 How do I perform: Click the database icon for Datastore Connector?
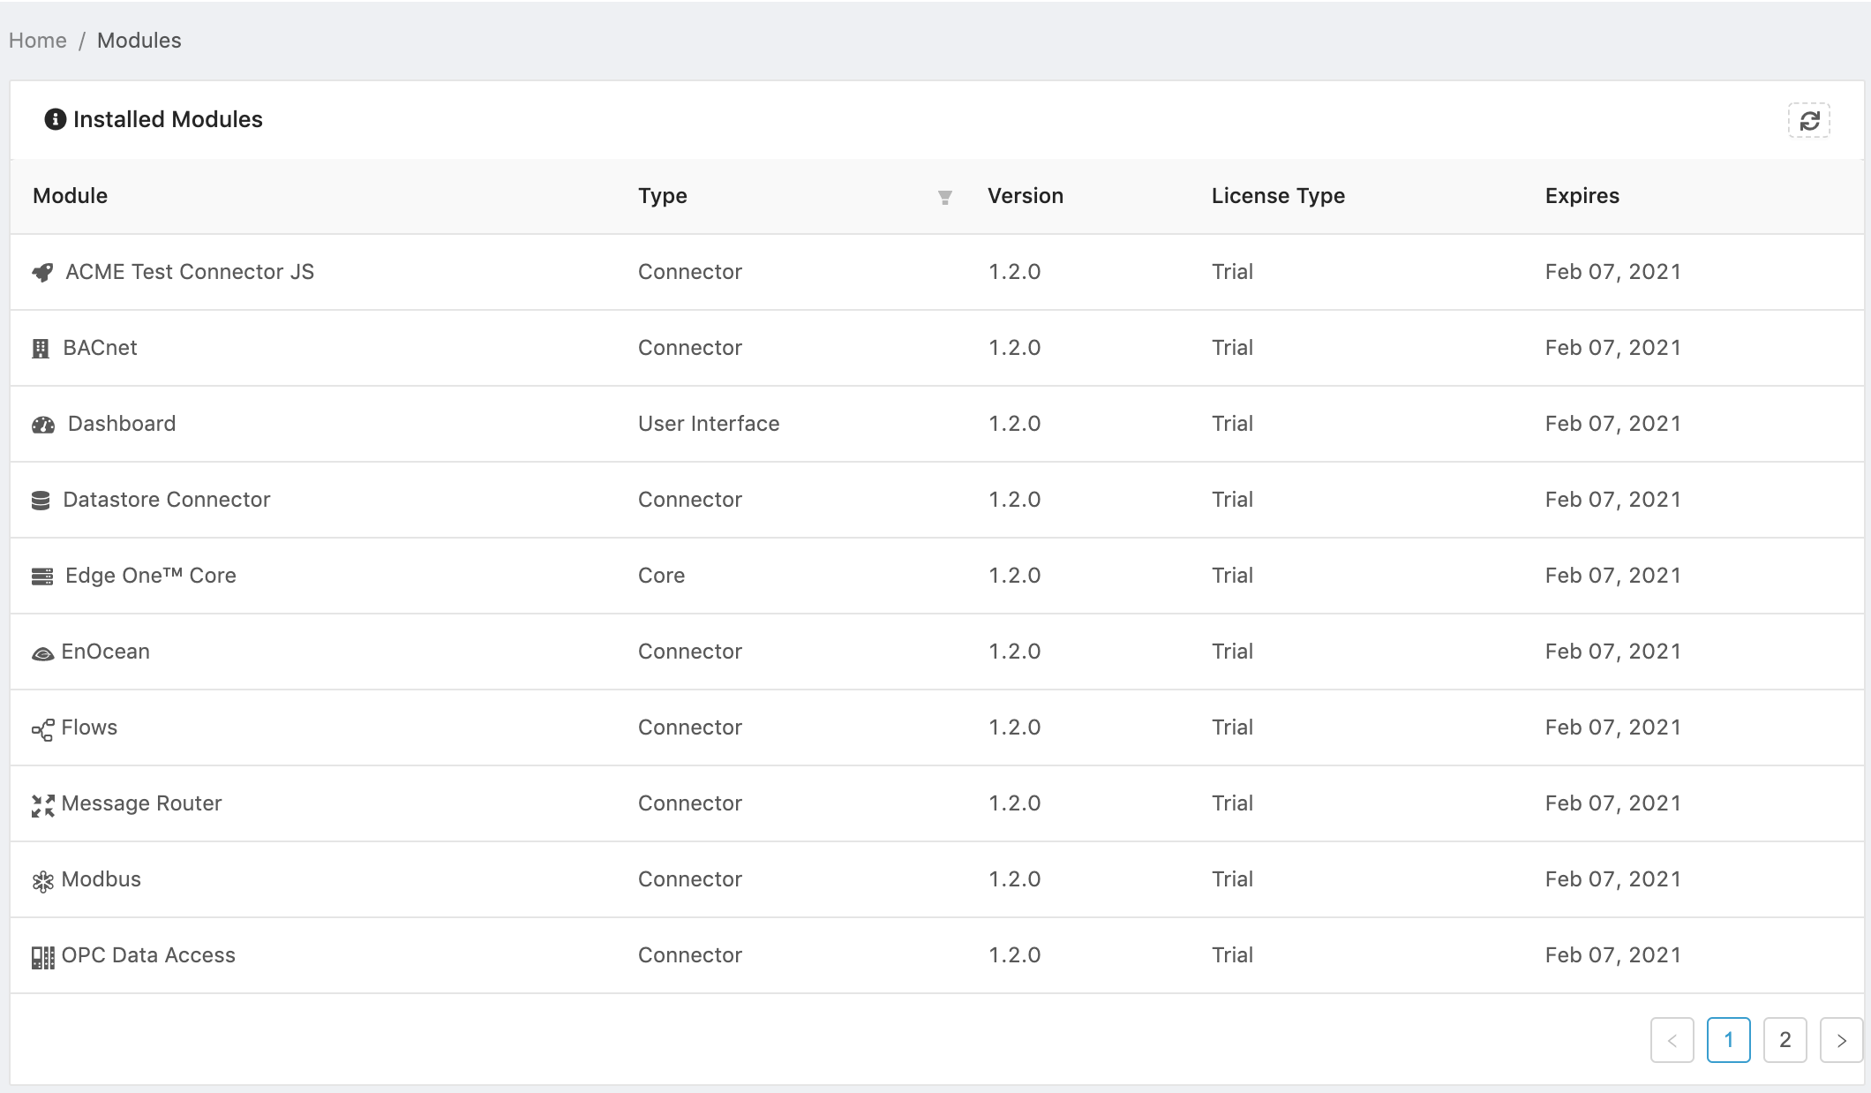tap(41, 501)
